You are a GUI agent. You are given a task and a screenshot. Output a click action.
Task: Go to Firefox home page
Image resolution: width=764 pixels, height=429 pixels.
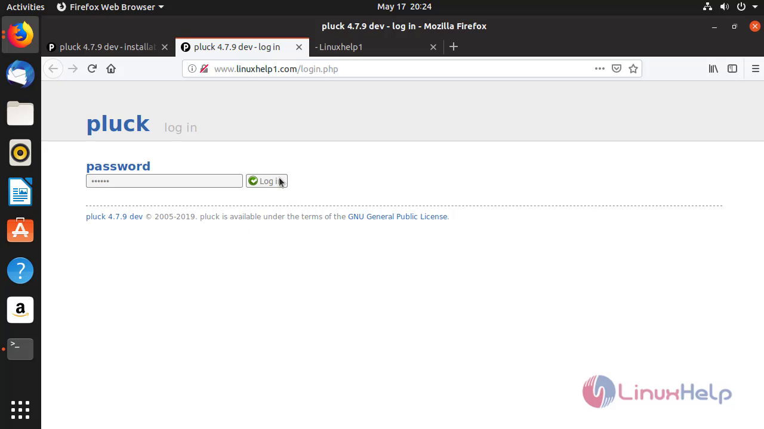point(111,69)
